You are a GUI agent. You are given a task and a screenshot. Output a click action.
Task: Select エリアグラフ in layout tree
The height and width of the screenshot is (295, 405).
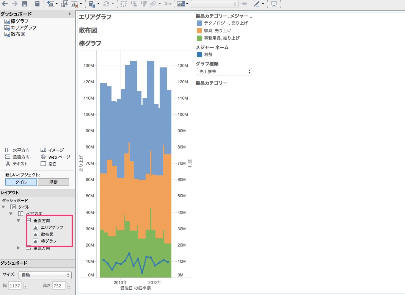coord(48,228)
